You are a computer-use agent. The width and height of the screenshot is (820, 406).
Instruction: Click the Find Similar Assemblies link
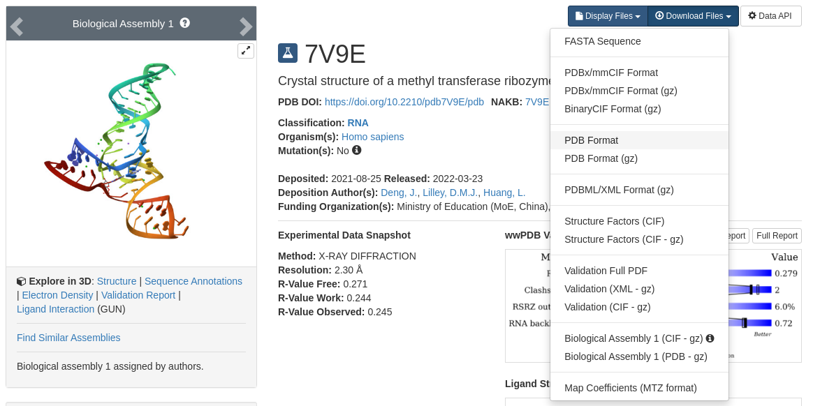click(68, 338)
